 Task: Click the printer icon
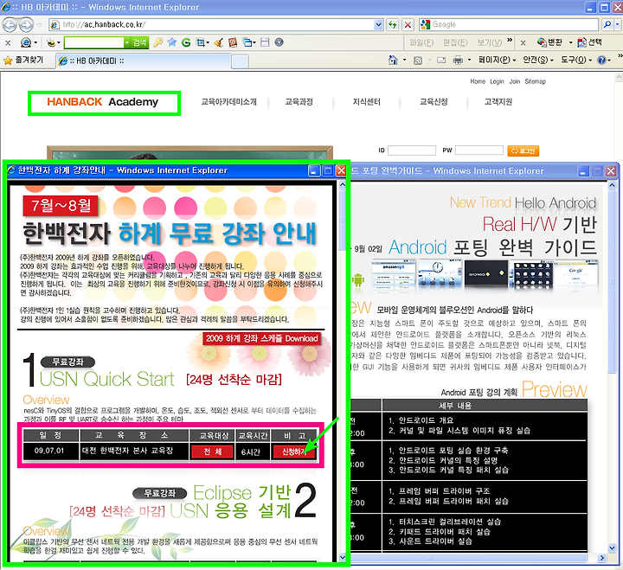pos(458,61)
